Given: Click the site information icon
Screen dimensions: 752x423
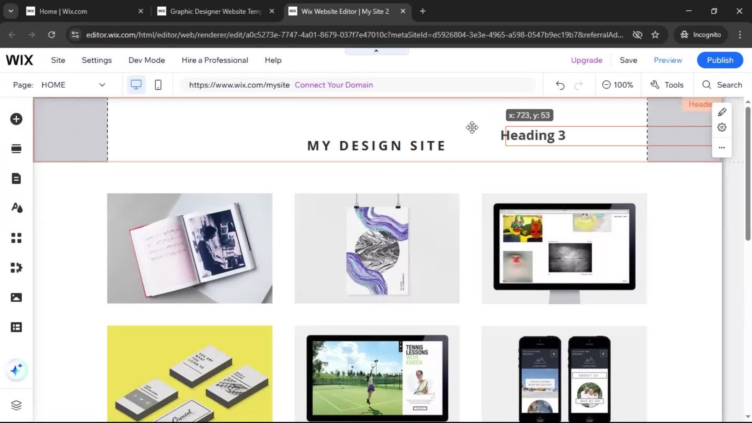Looking at the screenshot, I should tap(75, 35).
